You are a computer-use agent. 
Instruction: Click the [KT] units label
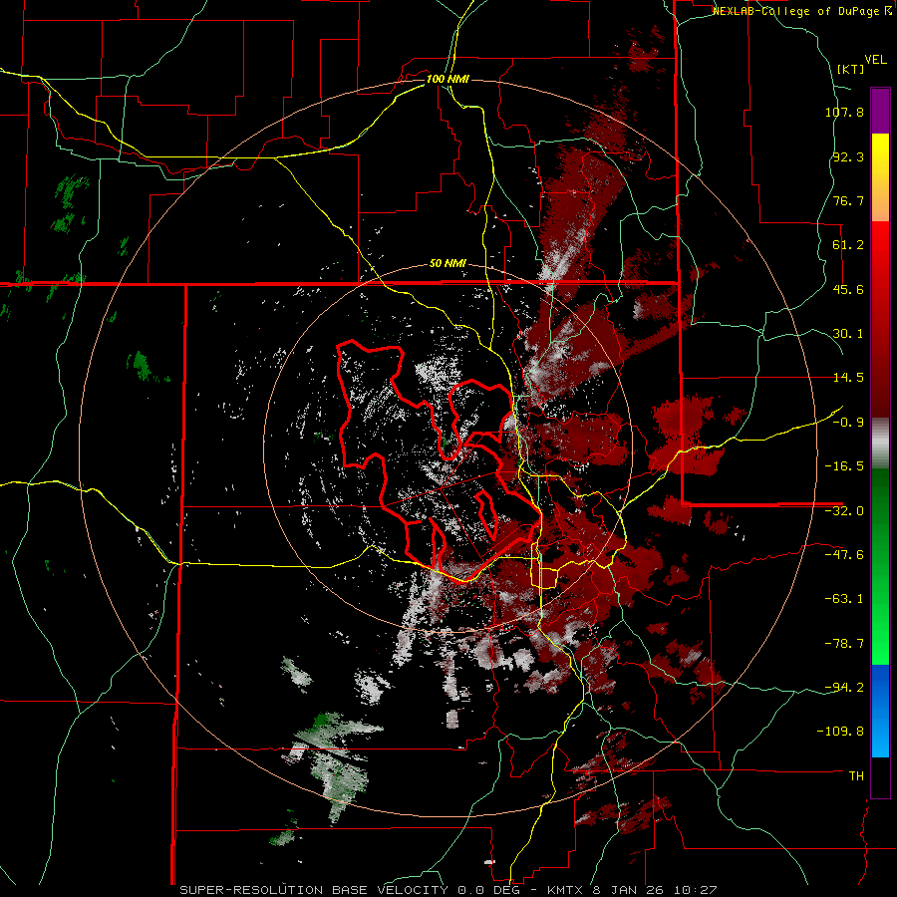(x=850, y=69)
